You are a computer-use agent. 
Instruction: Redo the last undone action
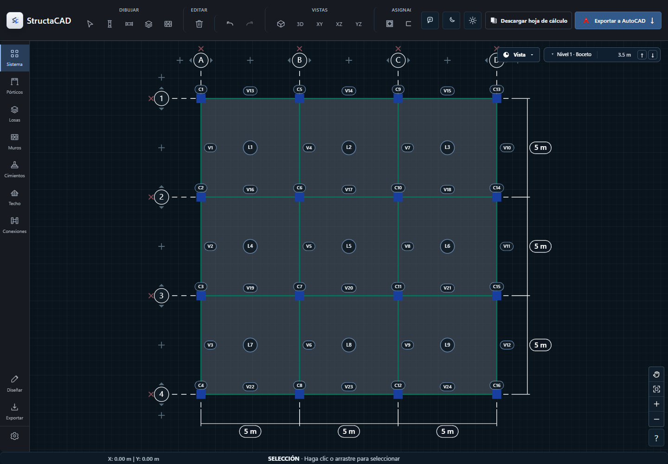[x=250, y=24]
